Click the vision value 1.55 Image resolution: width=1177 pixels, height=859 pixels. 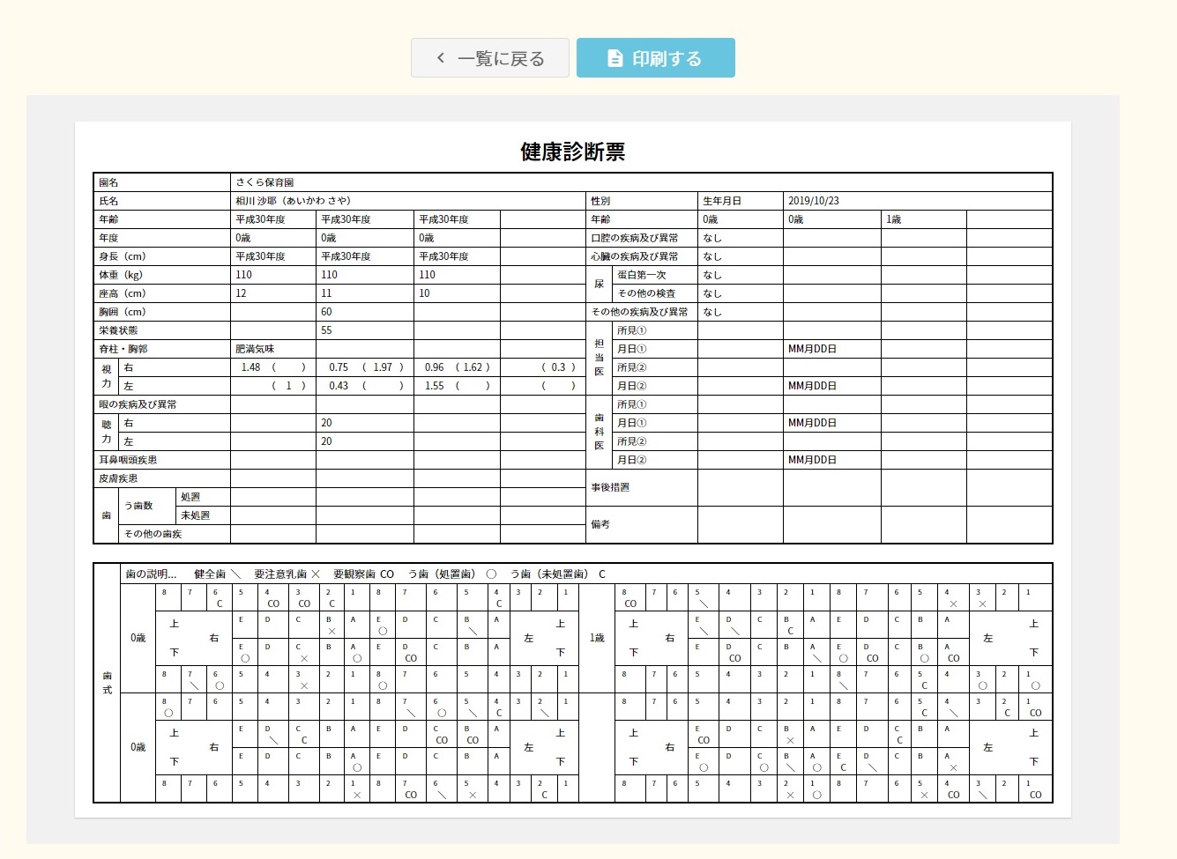click(435, 386)
